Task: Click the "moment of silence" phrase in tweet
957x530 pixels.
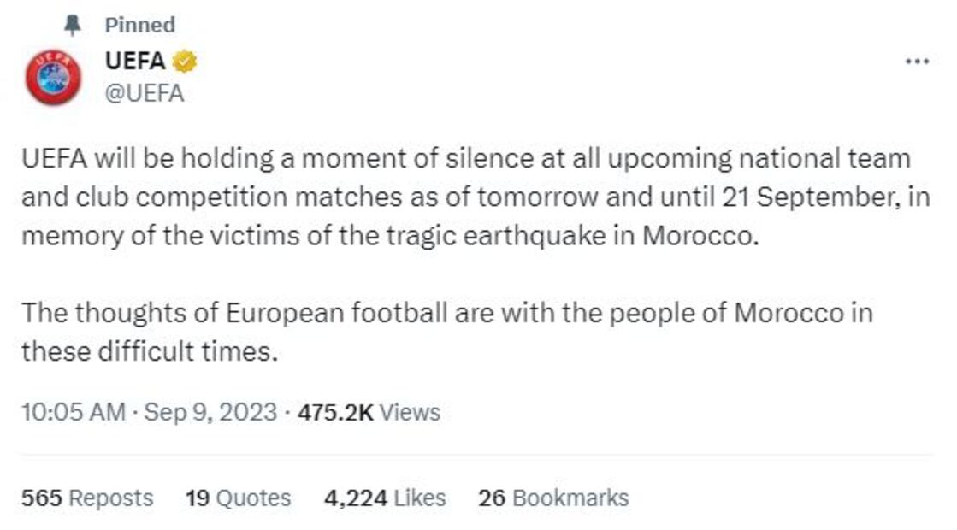Action: [377, 158]
